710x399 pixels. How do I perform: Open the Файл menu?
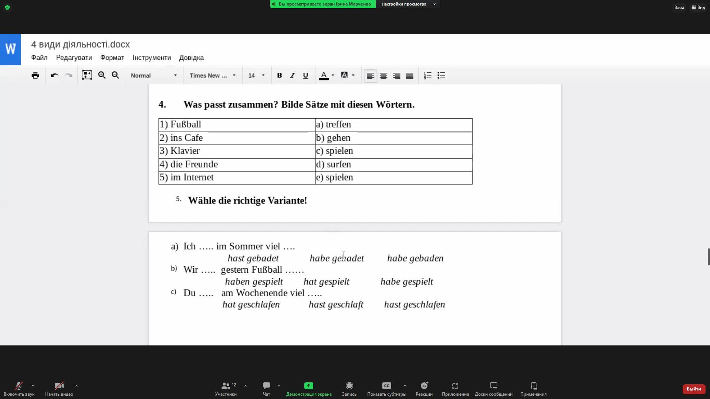(39, 58)
